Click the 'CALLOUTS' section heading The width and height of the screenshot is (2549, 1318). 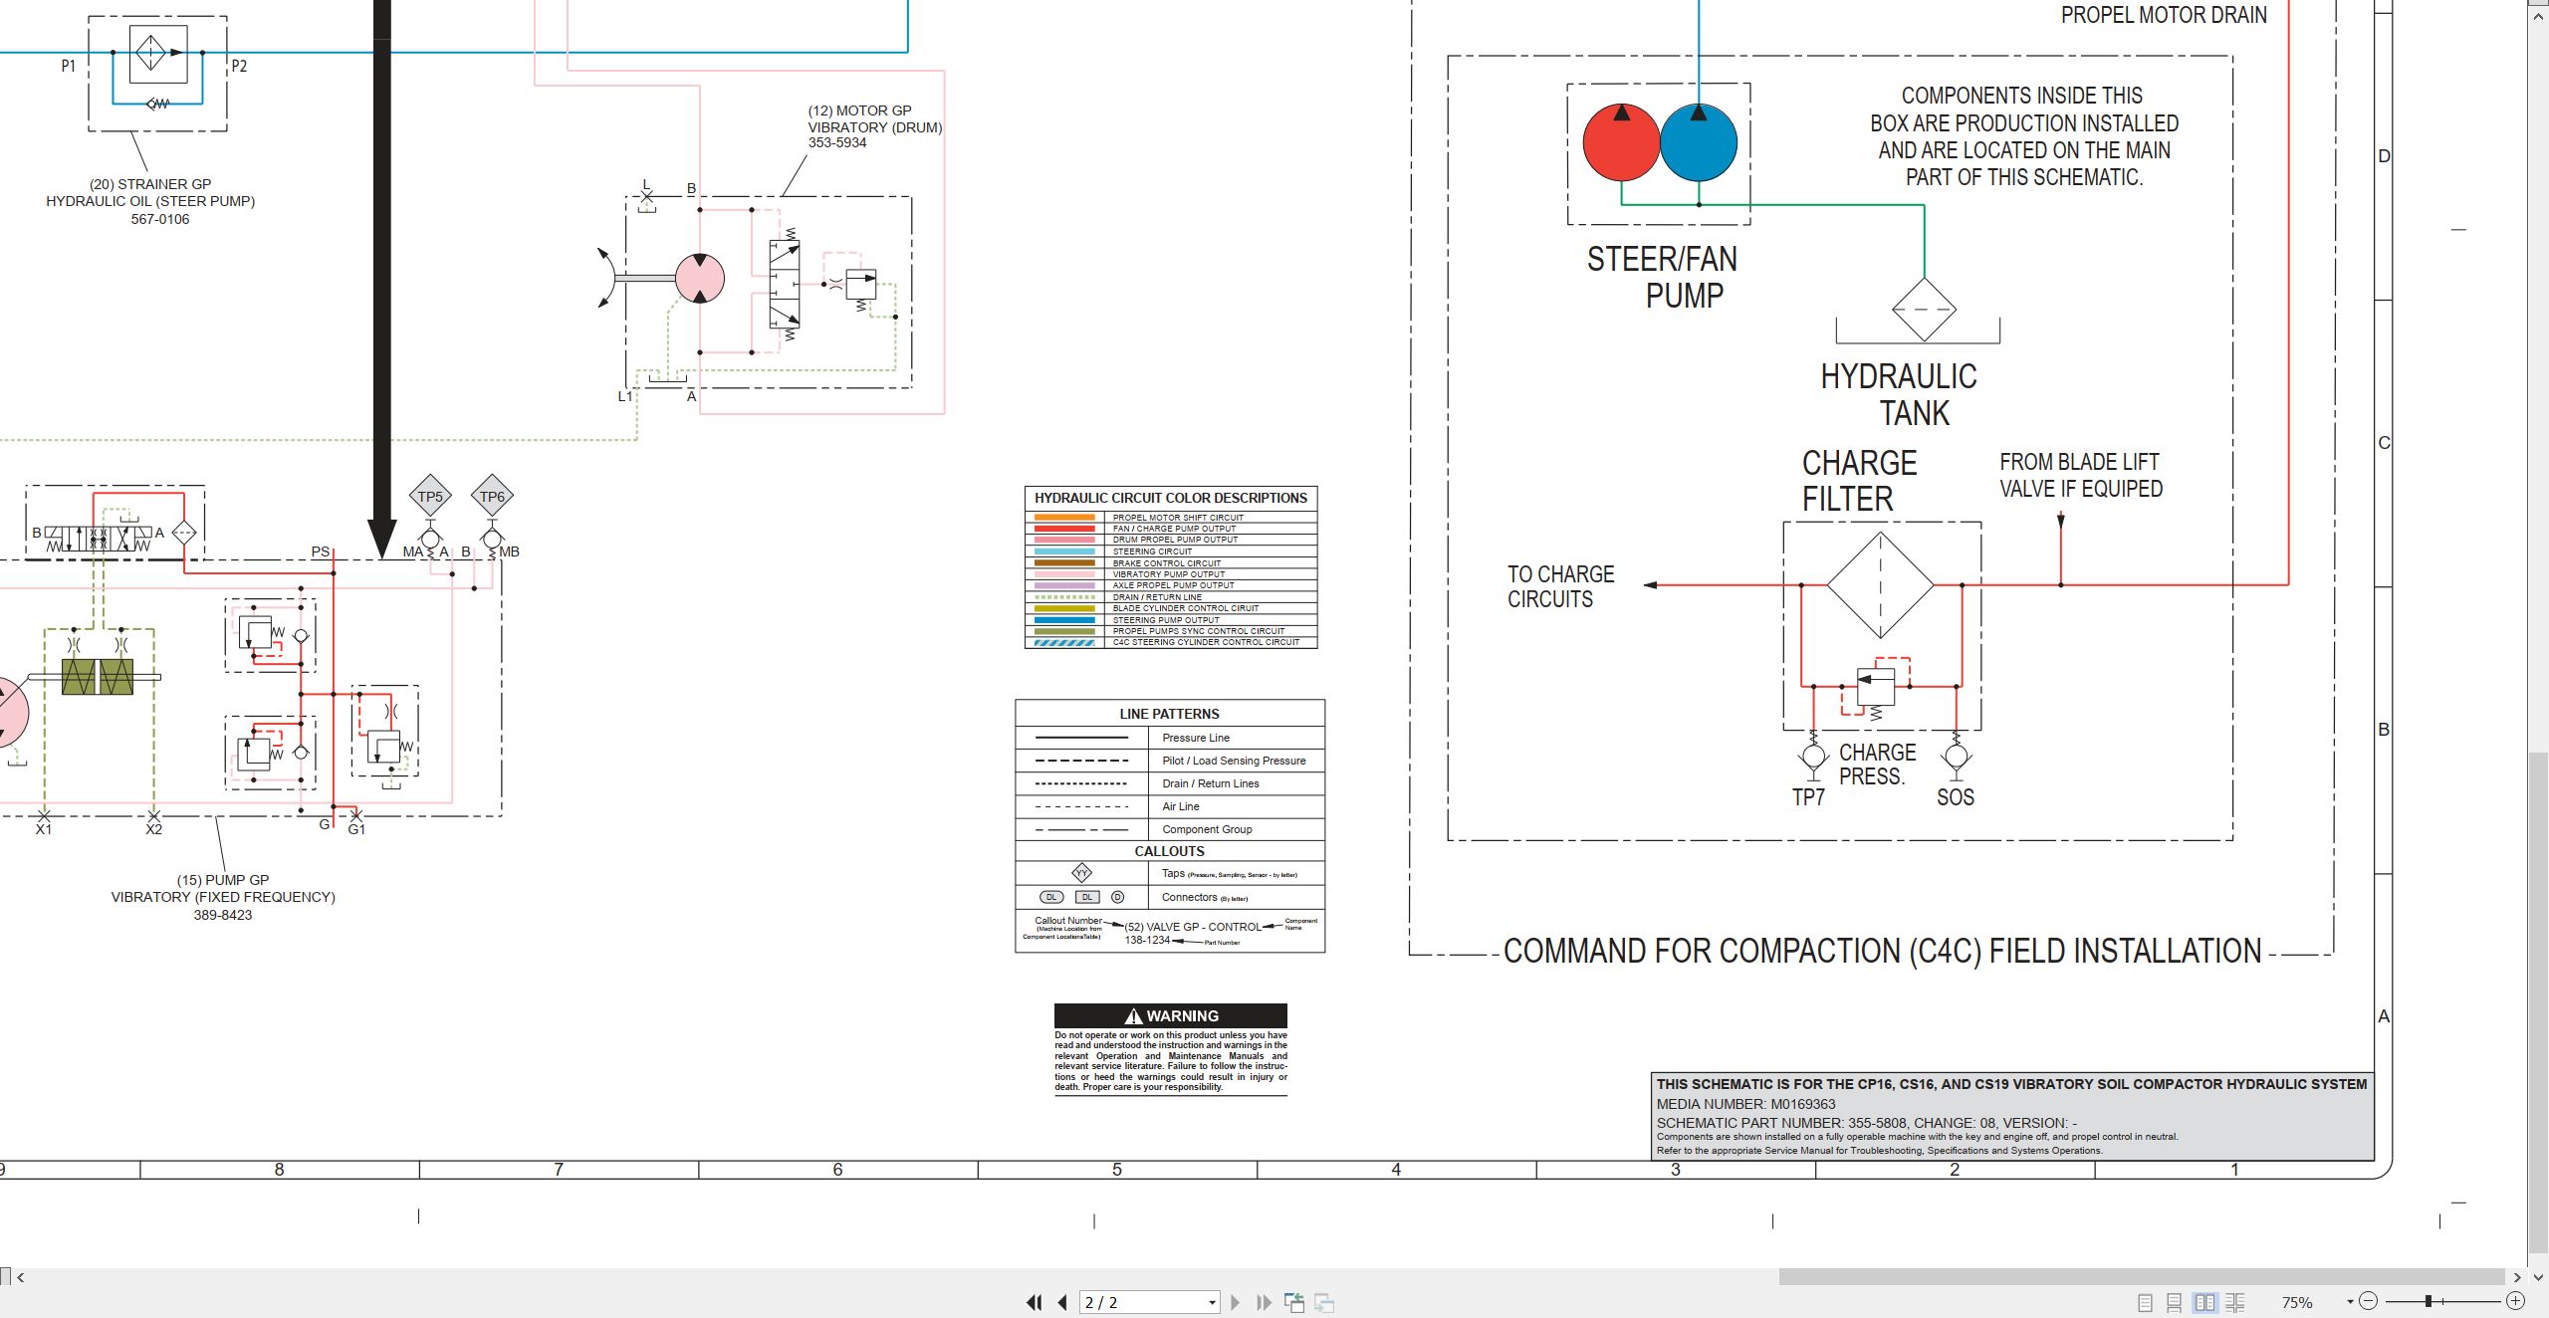point(1169,851)
